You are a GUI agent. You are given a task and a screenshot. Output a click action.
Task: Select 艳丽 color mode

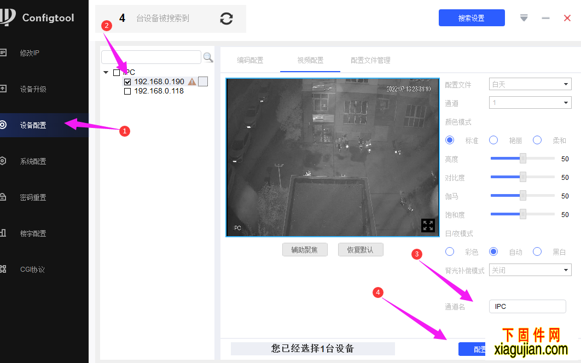pyautogui.click(x=493, y=140)
